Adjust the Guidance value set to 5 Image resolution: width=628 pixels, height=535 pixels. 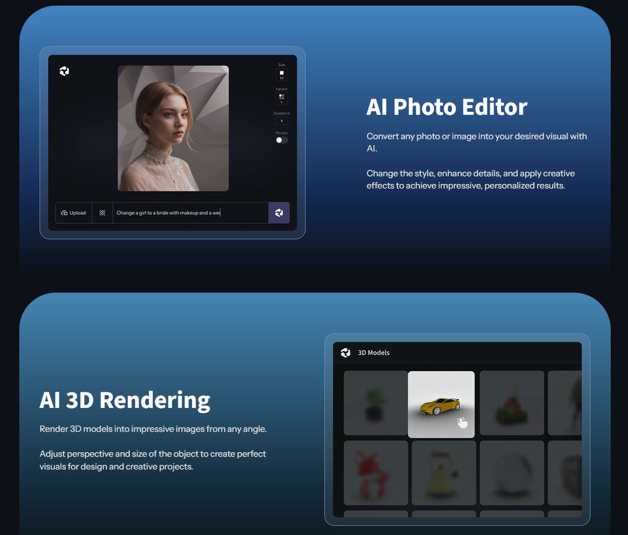coord(281,120)
